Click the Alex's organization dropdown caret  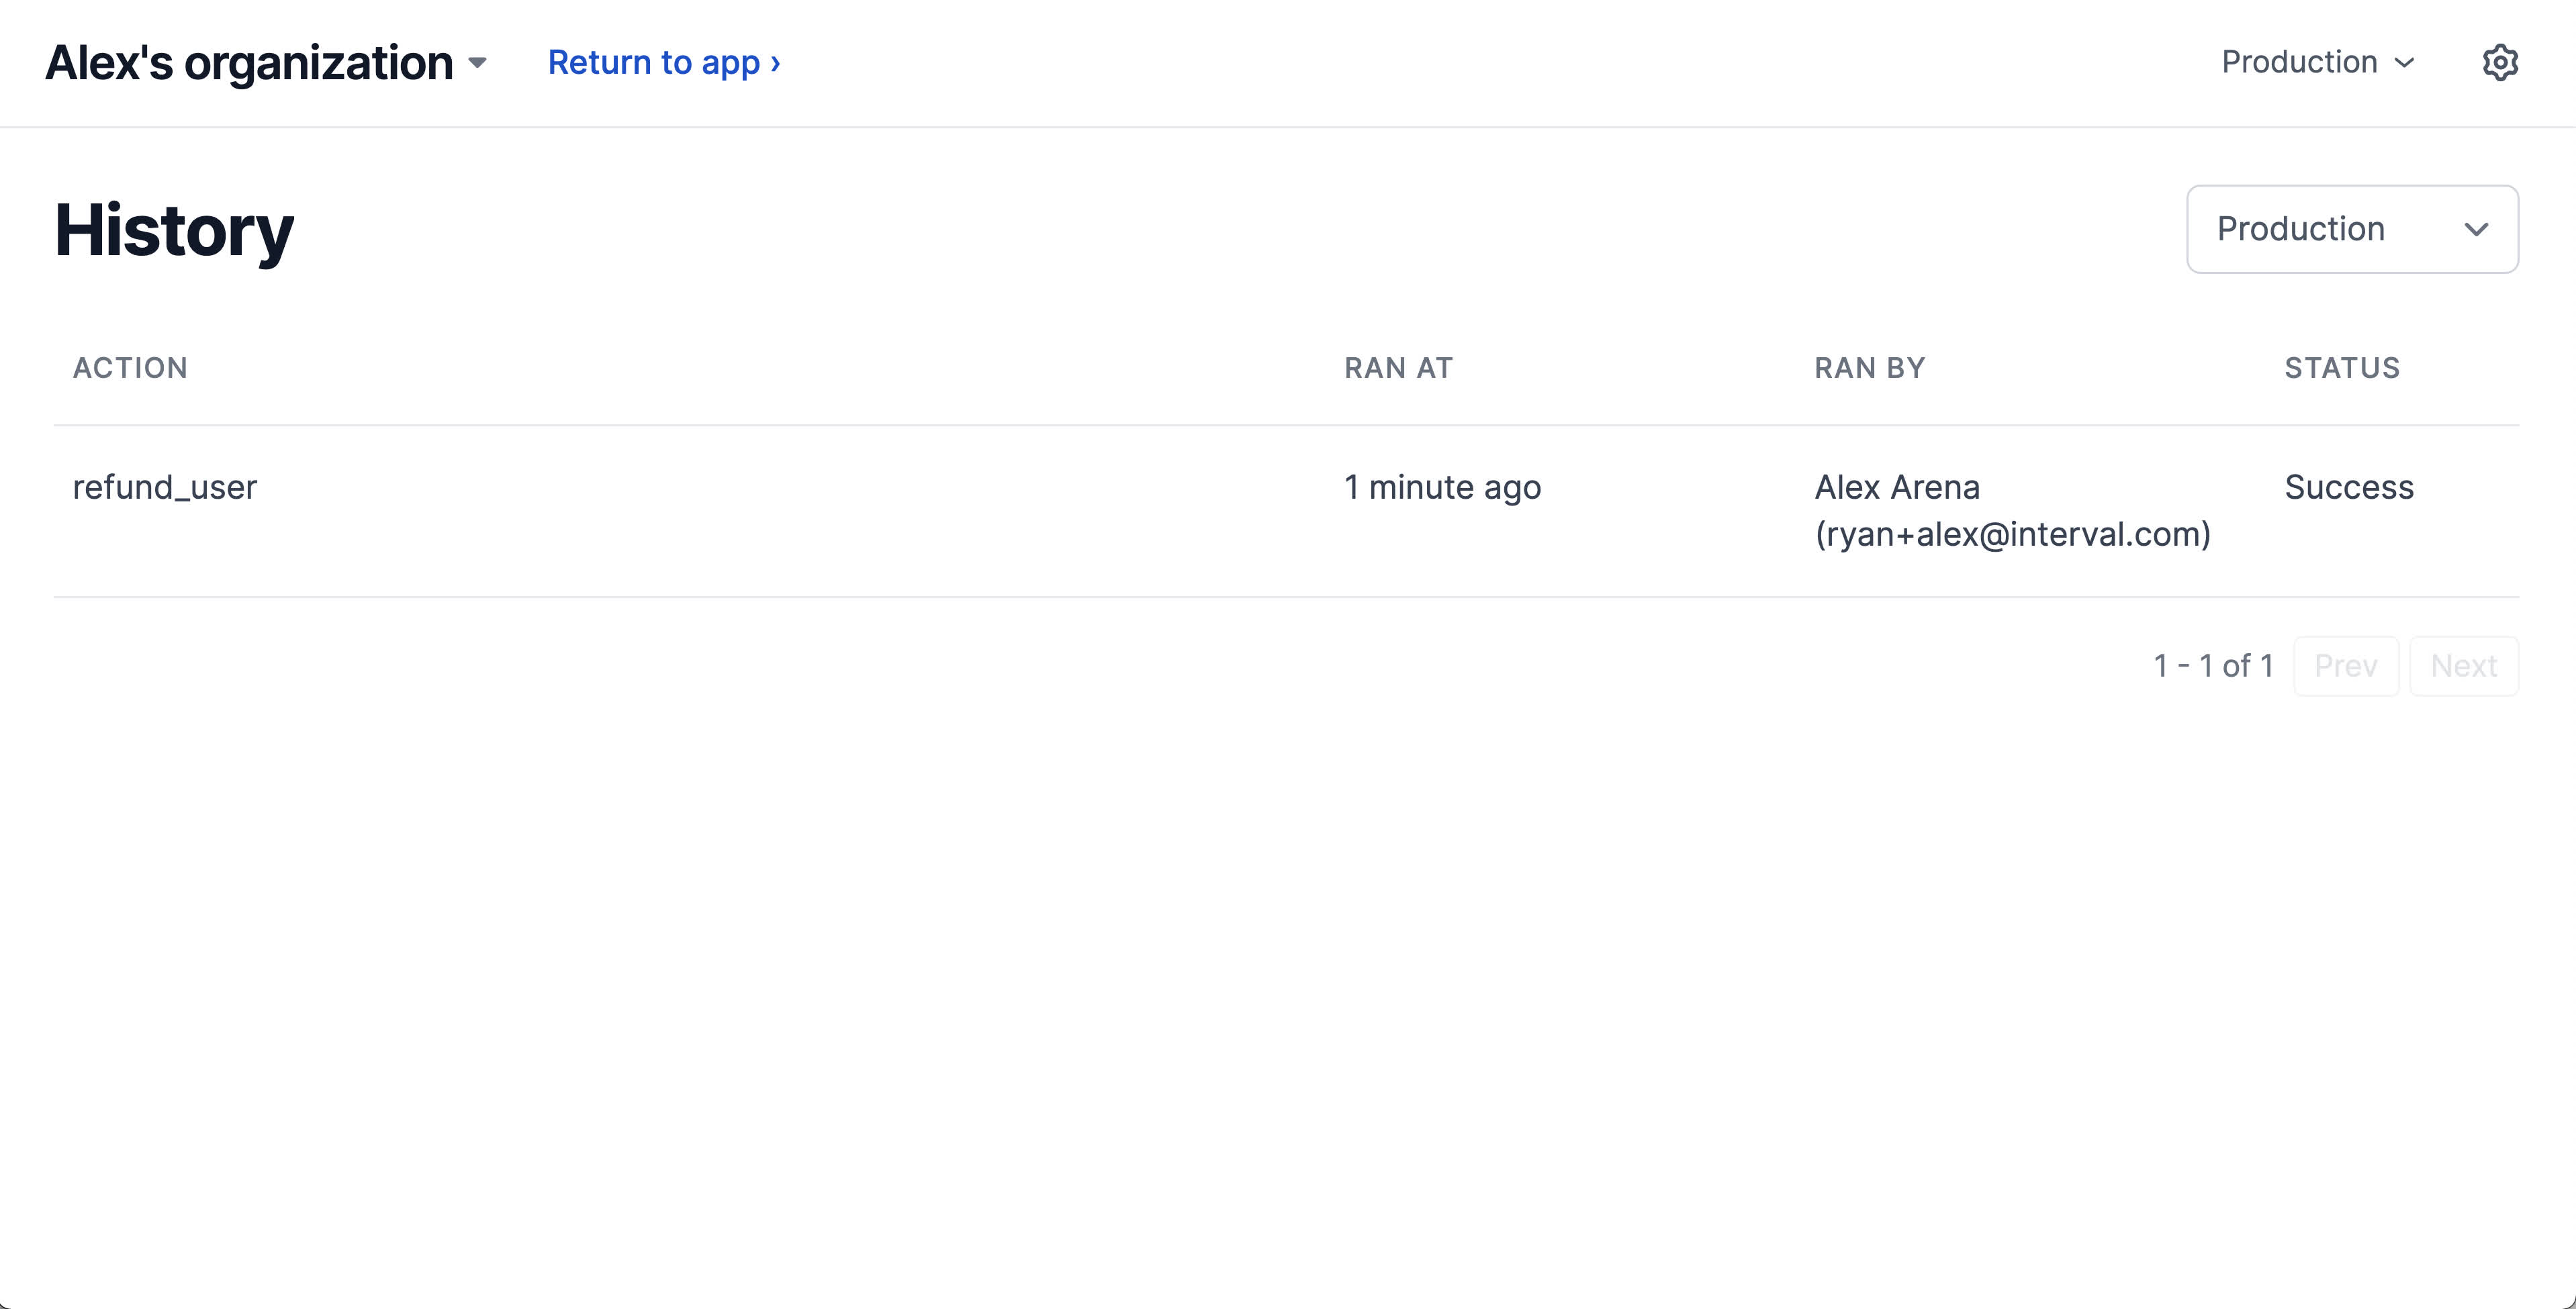point(478,63)
